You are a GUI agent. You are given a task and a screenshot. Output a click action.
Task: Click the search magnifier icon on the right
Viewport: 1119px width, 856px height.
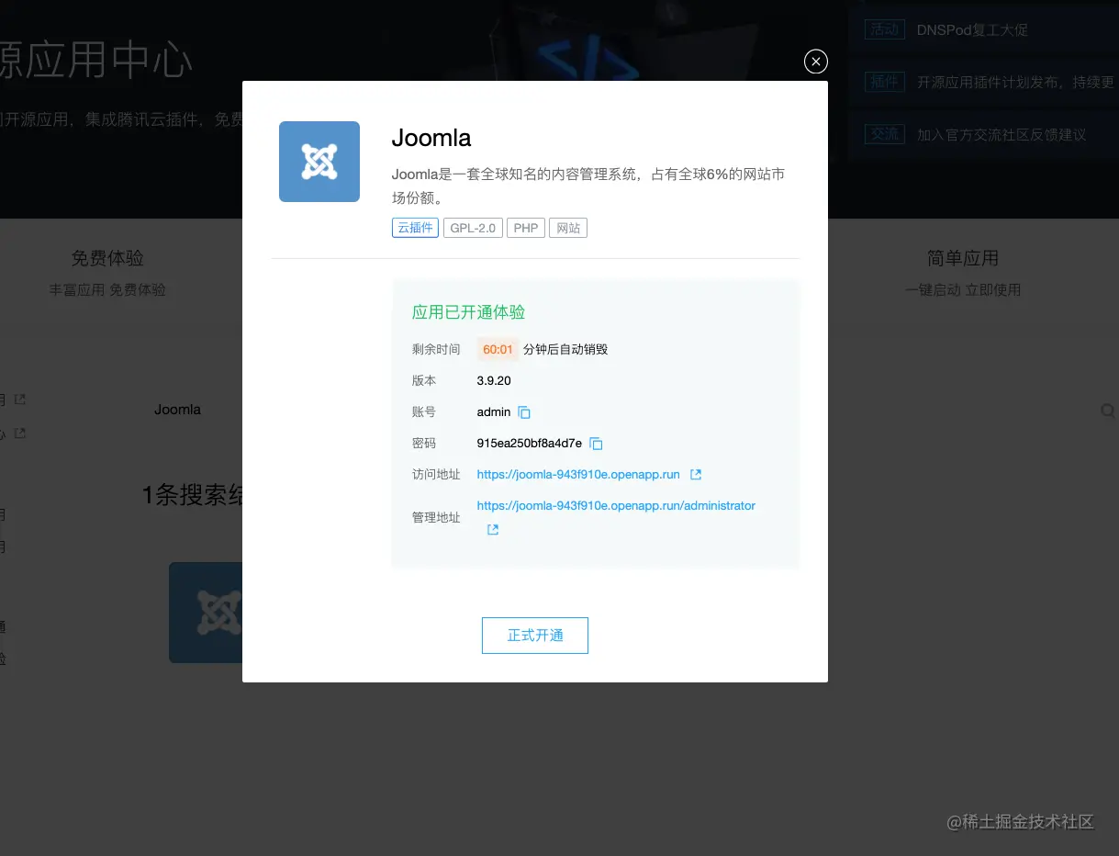coord(1108,411)
